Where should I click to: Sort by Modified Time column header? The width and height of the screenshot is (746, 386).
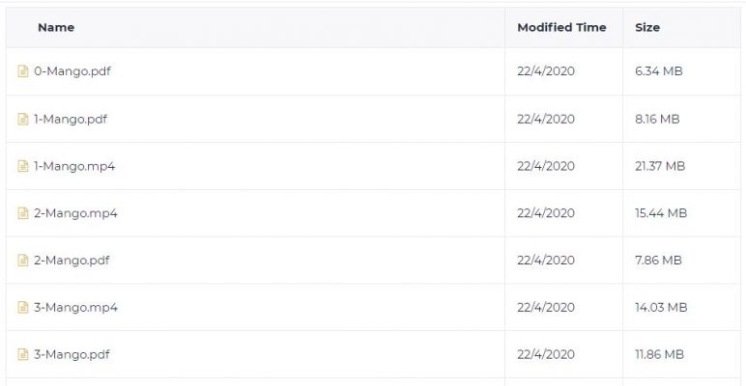561,28
